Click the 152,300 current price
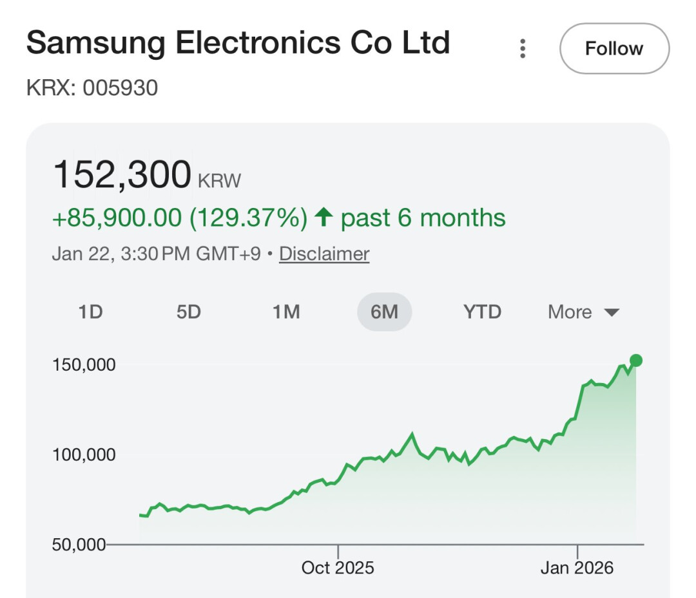The image size is (696, 598). pyautogui.click(x=122, y=174)
